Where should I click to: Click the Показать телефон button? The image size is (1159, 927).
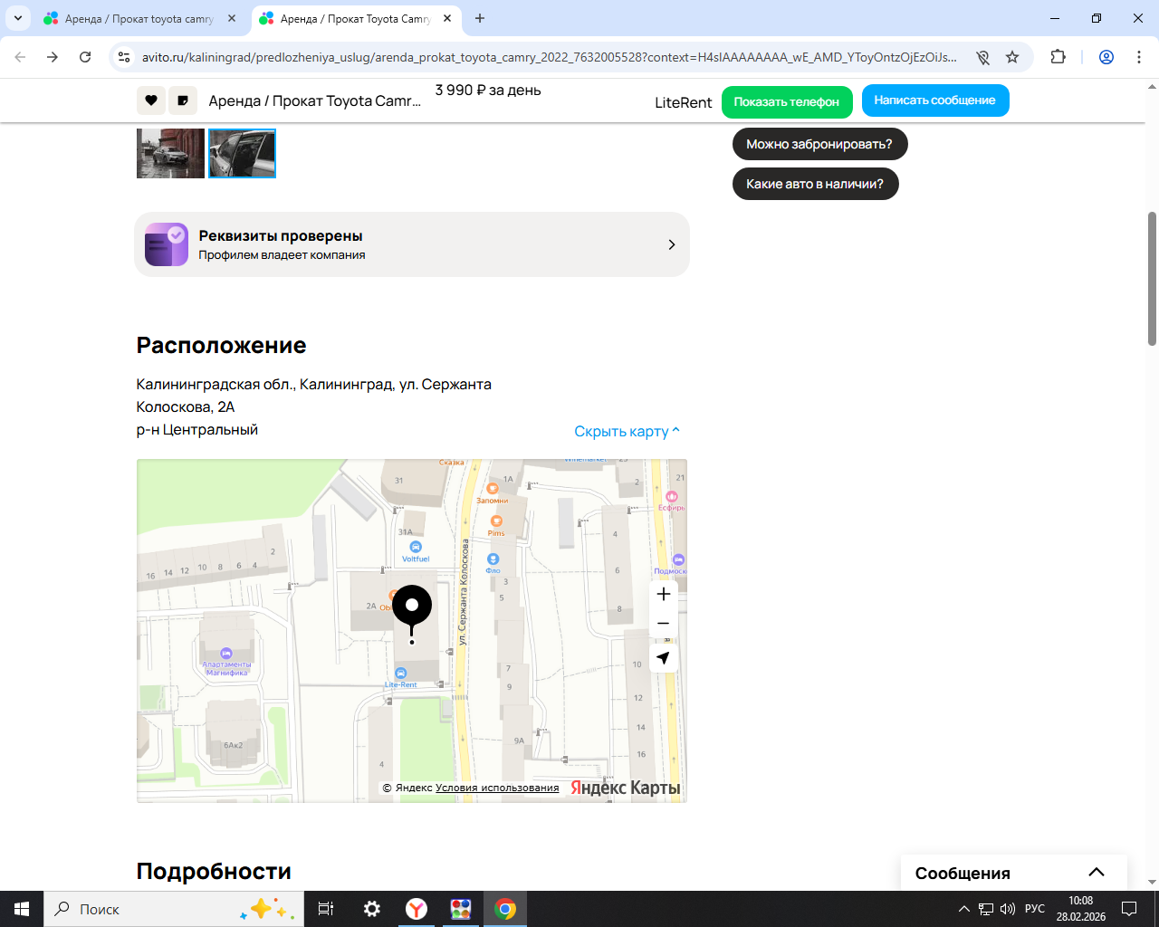coord(787,102)
